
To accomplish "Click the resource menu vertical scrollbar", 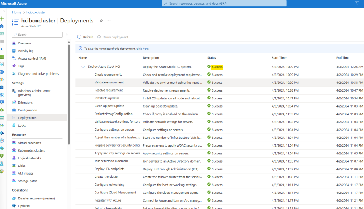I will coord(69,94).
